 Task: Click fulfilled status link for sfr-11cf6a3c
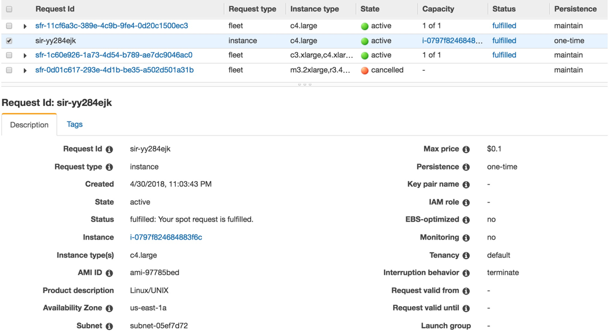click(504, 25)
